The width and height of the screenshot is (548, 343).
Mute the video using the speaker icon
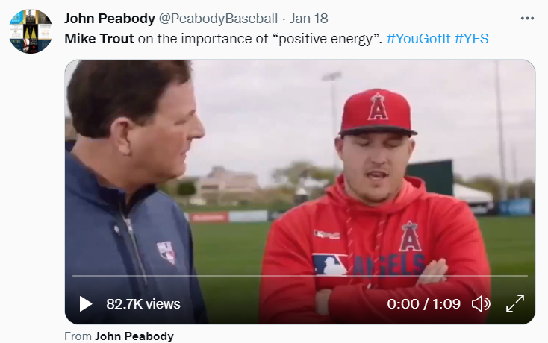[x=481, y=304]
